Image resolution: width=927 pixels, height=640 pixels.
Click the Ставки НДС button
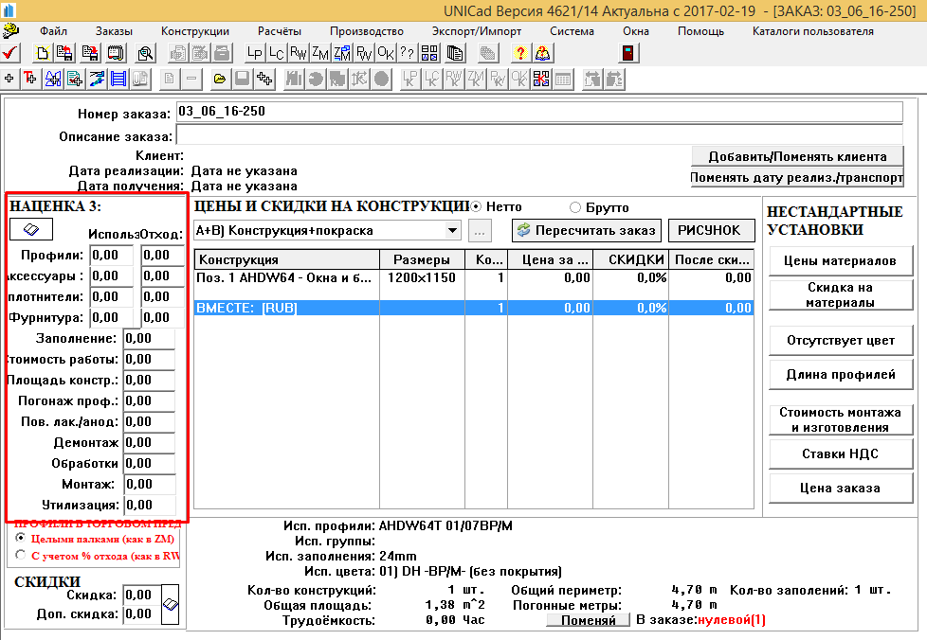coord(841,454)
